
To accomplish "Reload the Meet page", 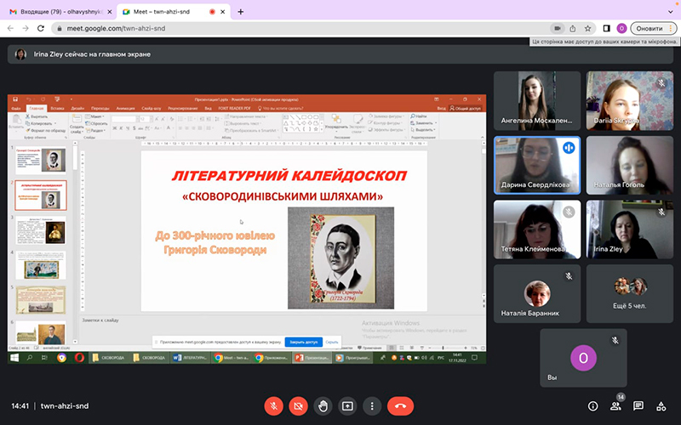I will 41,28.
